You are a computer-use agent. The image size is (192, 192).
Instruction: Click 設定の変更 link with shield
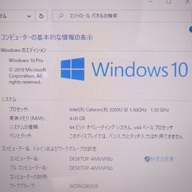pos(159,159)
